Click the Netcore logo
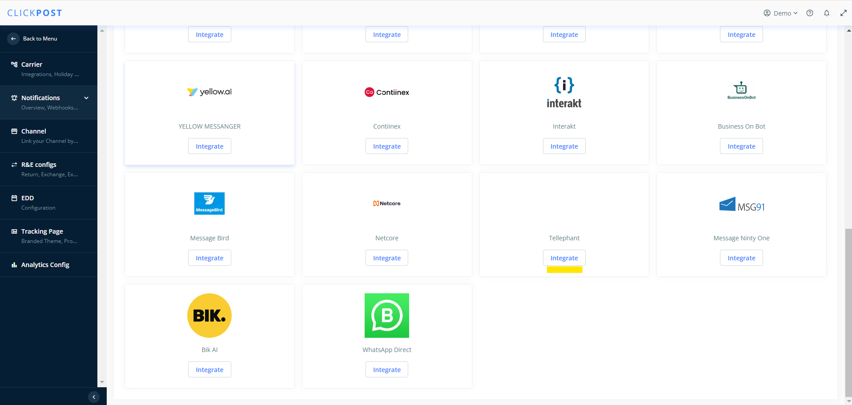Image resolution: width=852 pixels, height=405 pixels. click(387, 203)
